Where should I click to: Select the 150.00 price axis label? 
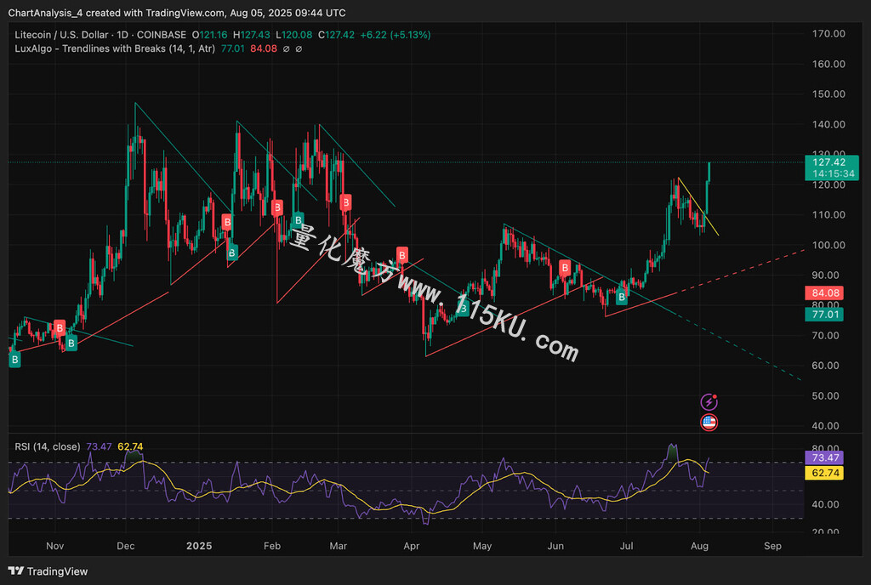pyautogui.click(x=828, y=94)
